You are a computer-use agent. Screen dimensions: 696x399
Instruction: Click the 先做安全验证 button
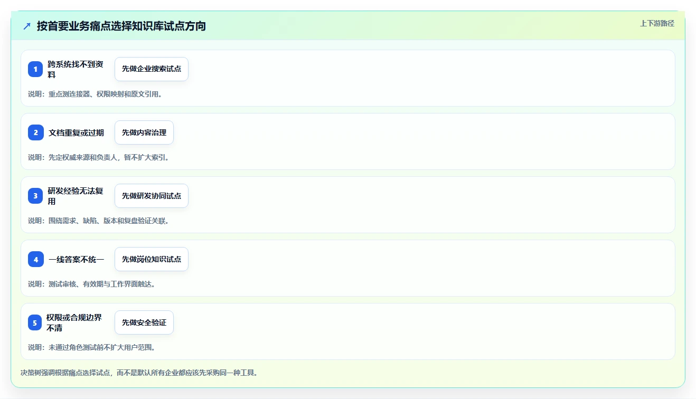(144, 322)
